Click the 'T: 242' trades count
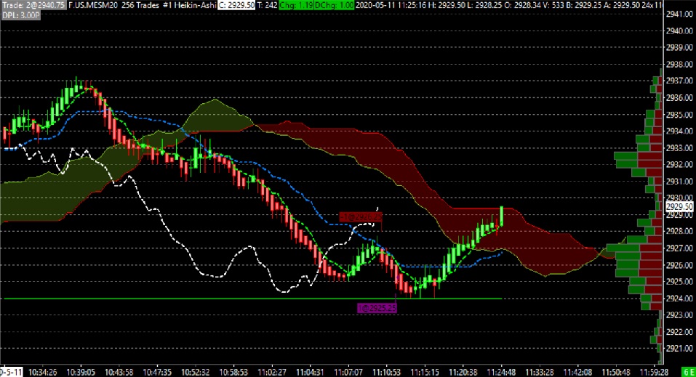 pyautogui.click(x=267, y=5)
